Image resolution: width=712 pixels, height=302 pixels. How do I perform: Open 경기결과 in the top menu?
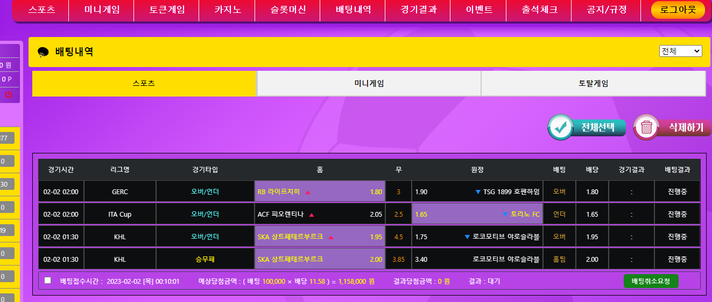pyautogui.click(x=419, y=10)
